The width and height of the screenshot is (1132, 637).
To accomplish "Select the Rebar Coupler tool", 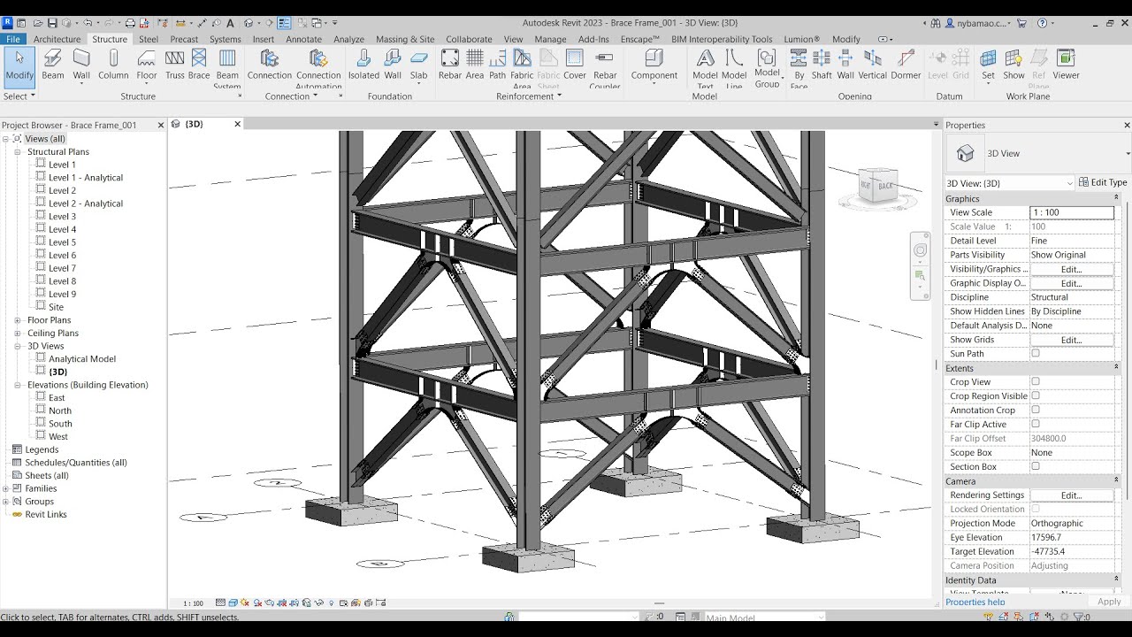I will point(605,68).
